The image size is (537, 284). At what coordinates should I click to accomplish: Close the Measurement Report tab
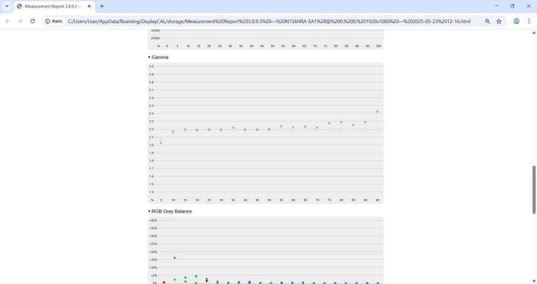89,6
